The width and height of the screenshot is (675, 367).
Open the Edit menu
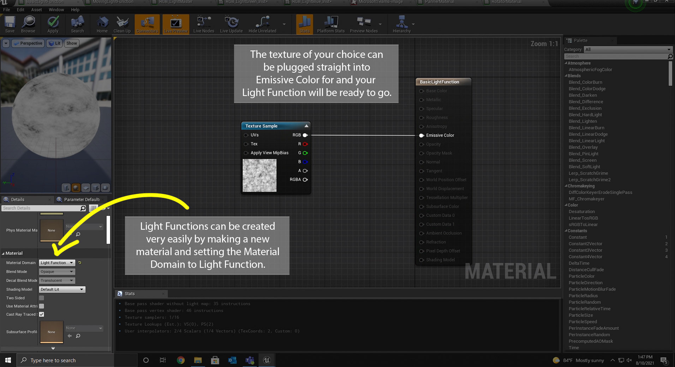20,10
